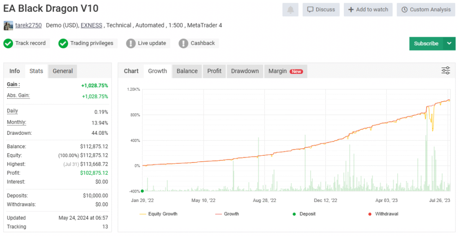Click the Live update warning icon
The image size is (459, 236).
coord(130,43)
